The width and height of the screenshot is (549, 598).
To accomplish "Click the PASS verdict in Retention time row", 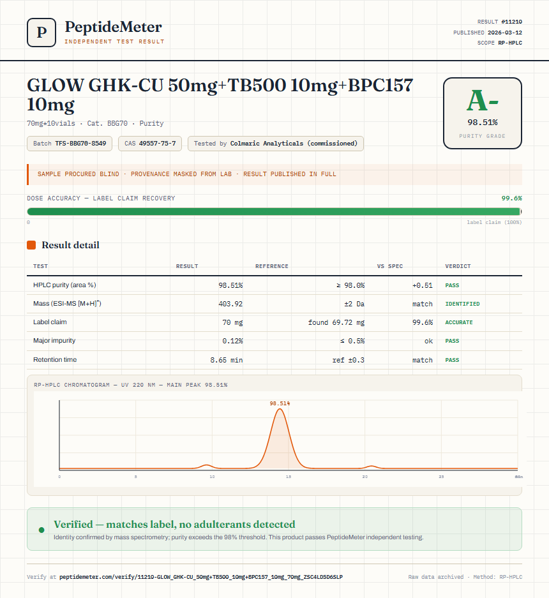I will (x=452, y=360).
